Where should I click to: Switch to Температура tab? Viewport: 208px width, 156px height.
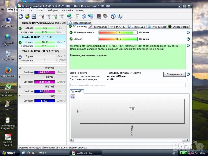coord(98,27)
